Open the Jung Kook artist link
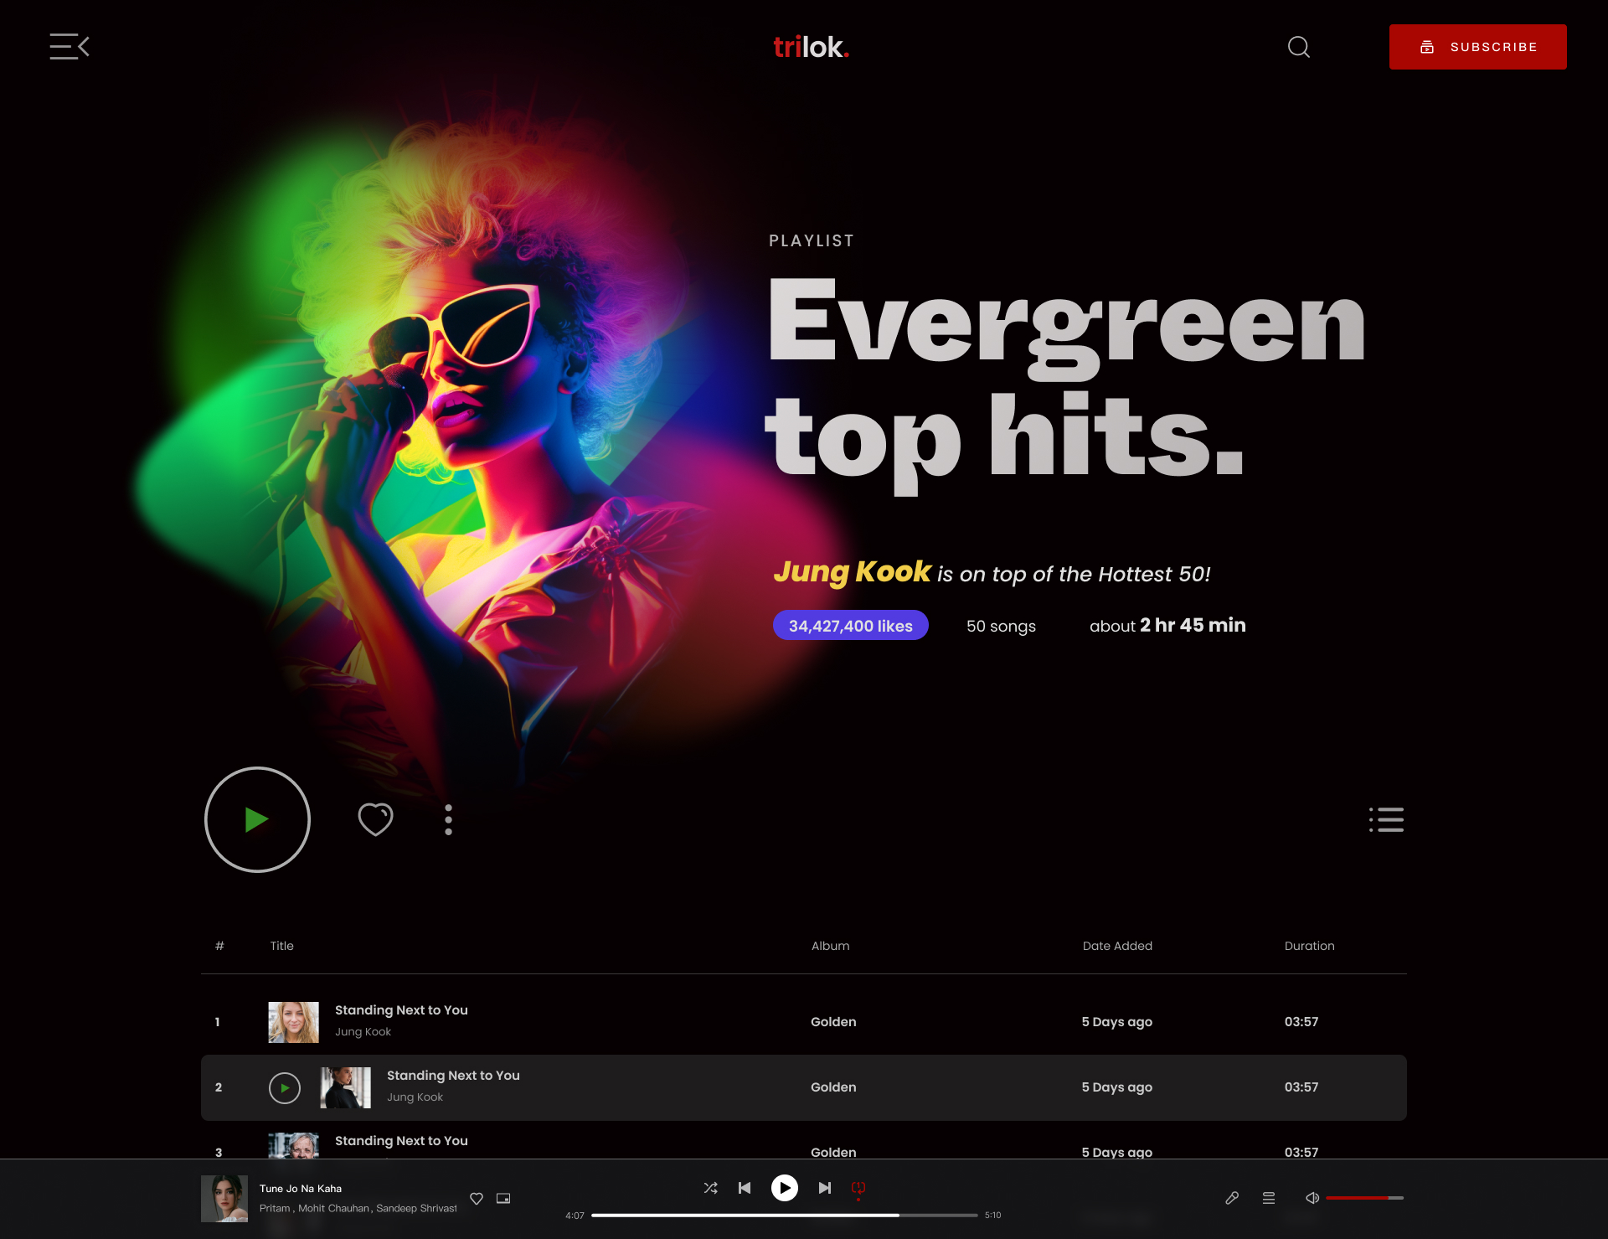 [852, 573]
